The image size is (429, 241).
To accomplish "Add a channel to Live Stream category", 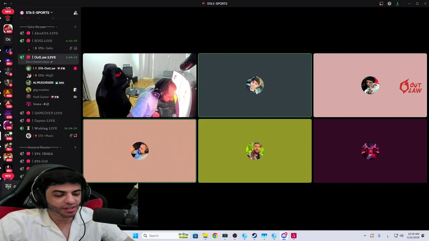I will pos(75,27).
